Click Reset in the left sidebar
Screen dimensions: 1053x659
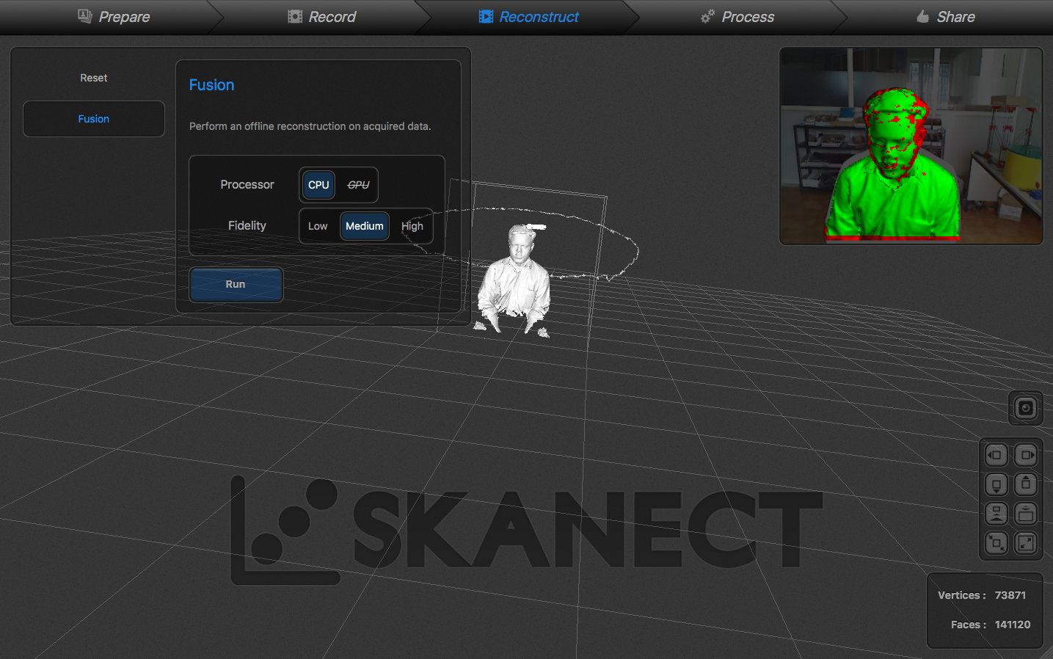coord(94,78)
